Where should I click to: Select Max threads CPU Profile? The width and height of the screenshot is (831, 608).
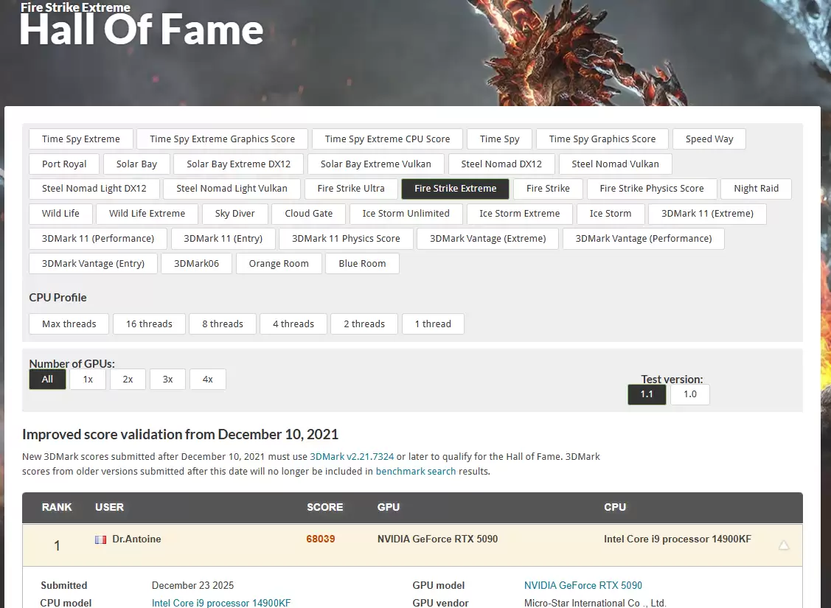(x=69, y=324)
